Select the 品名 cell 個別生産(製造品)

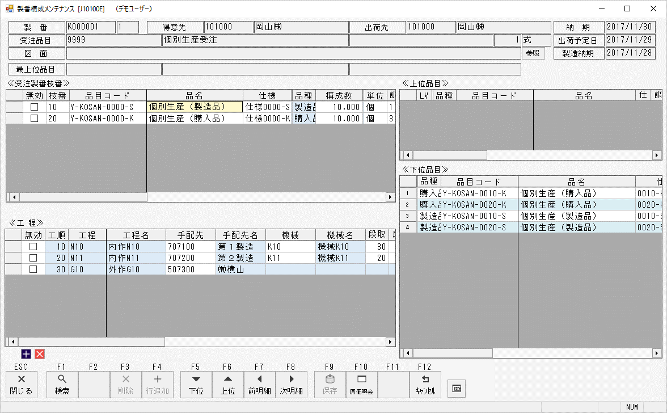pyautogui.click(x=195, y=107)
